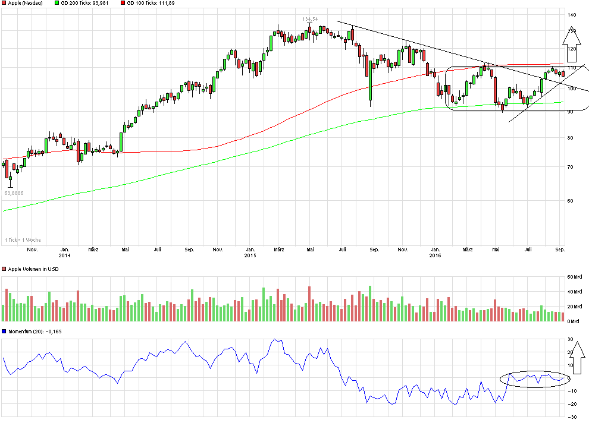Click the Apple Volumen legend swatch
This screenshot has width=589, height=423.
4,269
